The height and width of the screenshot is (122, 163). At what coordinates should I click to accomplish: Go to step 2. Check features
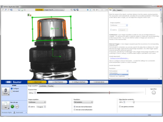[x=58, y=82]
